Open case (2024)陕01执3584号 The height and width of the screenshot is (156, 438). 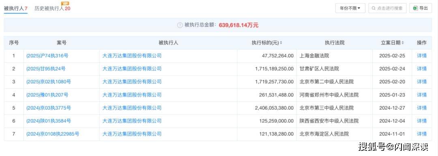(49, 121)
